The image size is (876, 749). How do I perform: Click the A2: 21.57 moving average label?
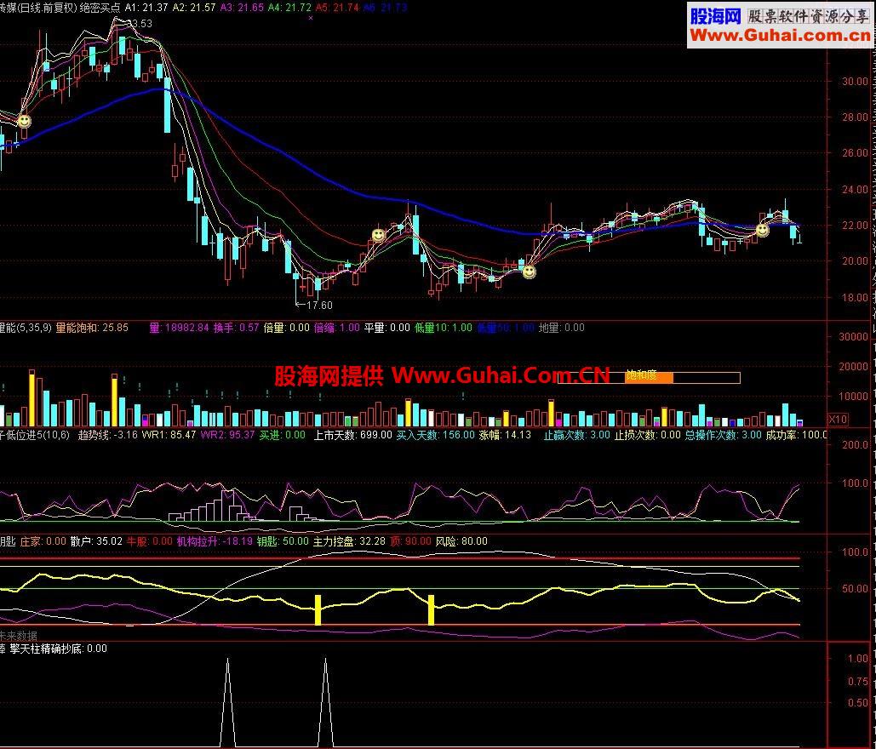tap(194, 8)
